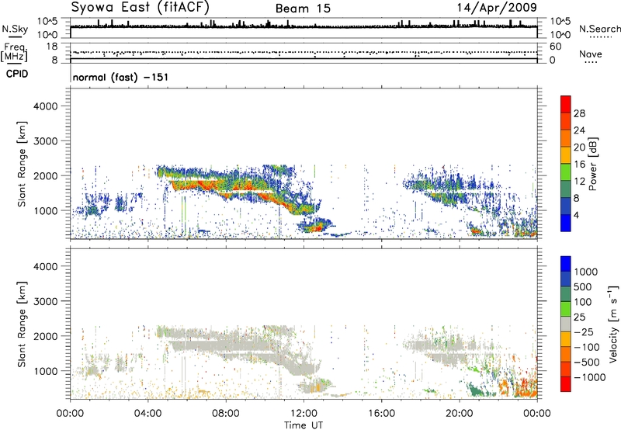Click the '-25' velocity colorbar label
Screen dimensions: 621x430
[x=583, y=331]
